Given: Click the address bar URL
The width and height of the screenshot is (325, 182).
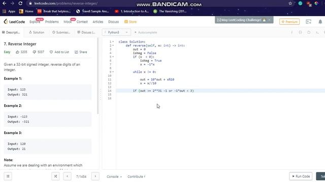Looking at the screenshot, I should [66, 4].
